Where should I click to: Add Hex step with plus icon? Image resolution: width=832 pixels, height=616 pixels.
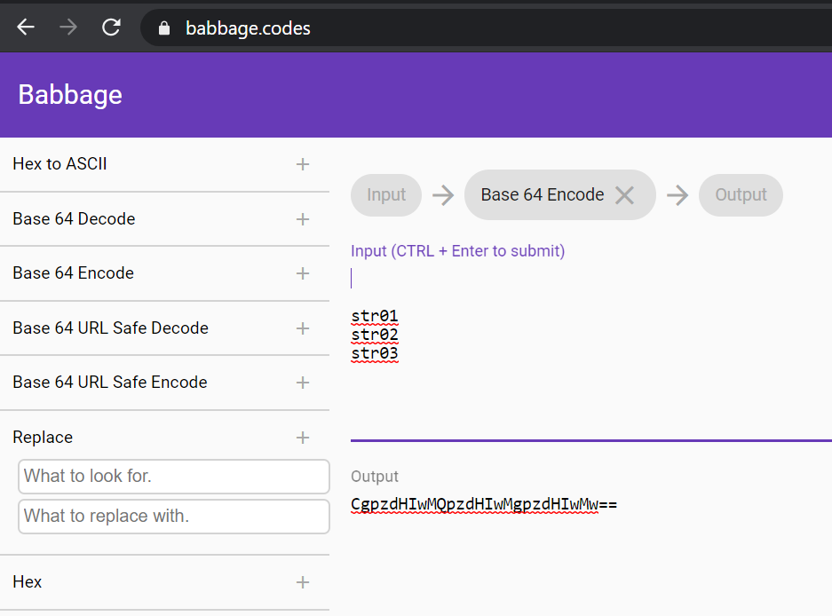click(303, 582)
